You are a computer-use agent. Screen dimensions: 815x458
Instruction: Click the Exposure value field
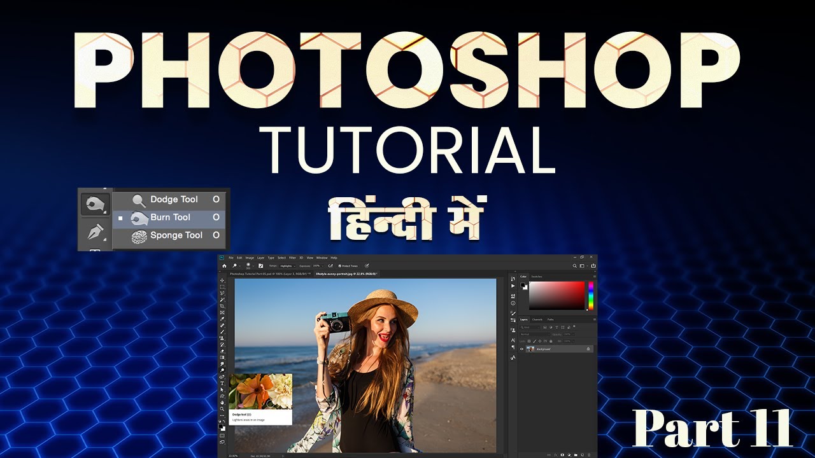[316, 266]
